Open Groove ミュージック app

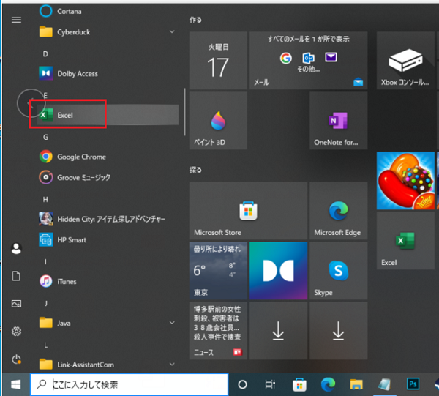(x=108, y=177)
